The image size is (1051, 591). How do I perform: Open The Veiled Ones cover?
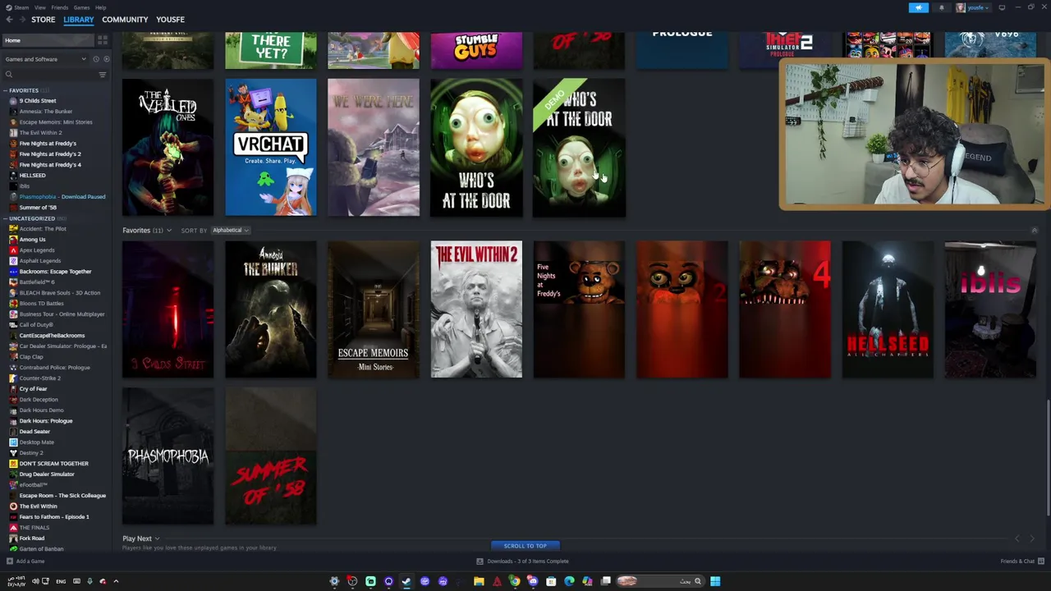168,148
